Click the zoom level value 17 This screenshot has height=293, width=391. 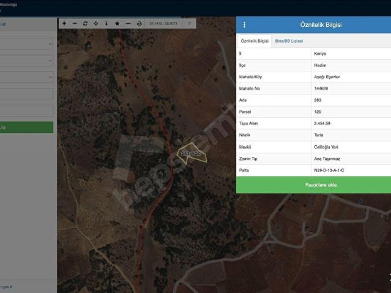(x=189, y=23)
